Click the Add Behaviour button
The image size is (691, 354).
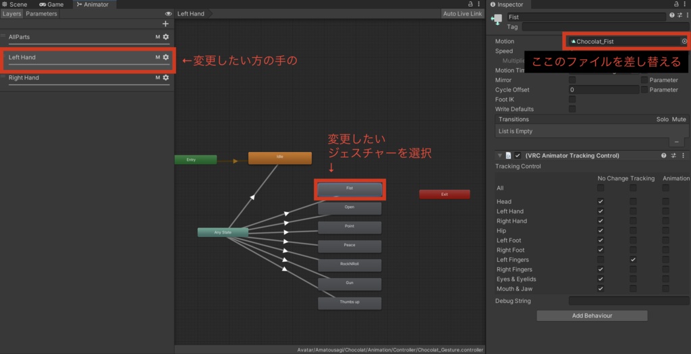tap(592, 315)
